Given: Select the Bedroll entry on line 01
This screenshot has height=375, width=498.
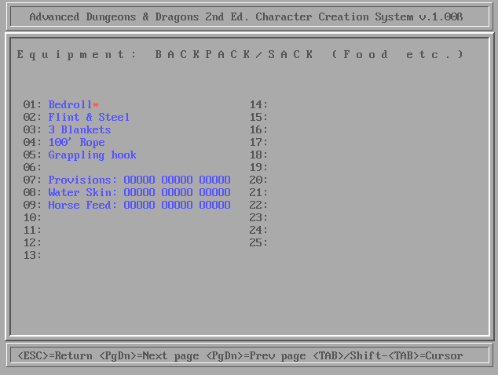Looking at the screenshot, I should click(70, 104).
